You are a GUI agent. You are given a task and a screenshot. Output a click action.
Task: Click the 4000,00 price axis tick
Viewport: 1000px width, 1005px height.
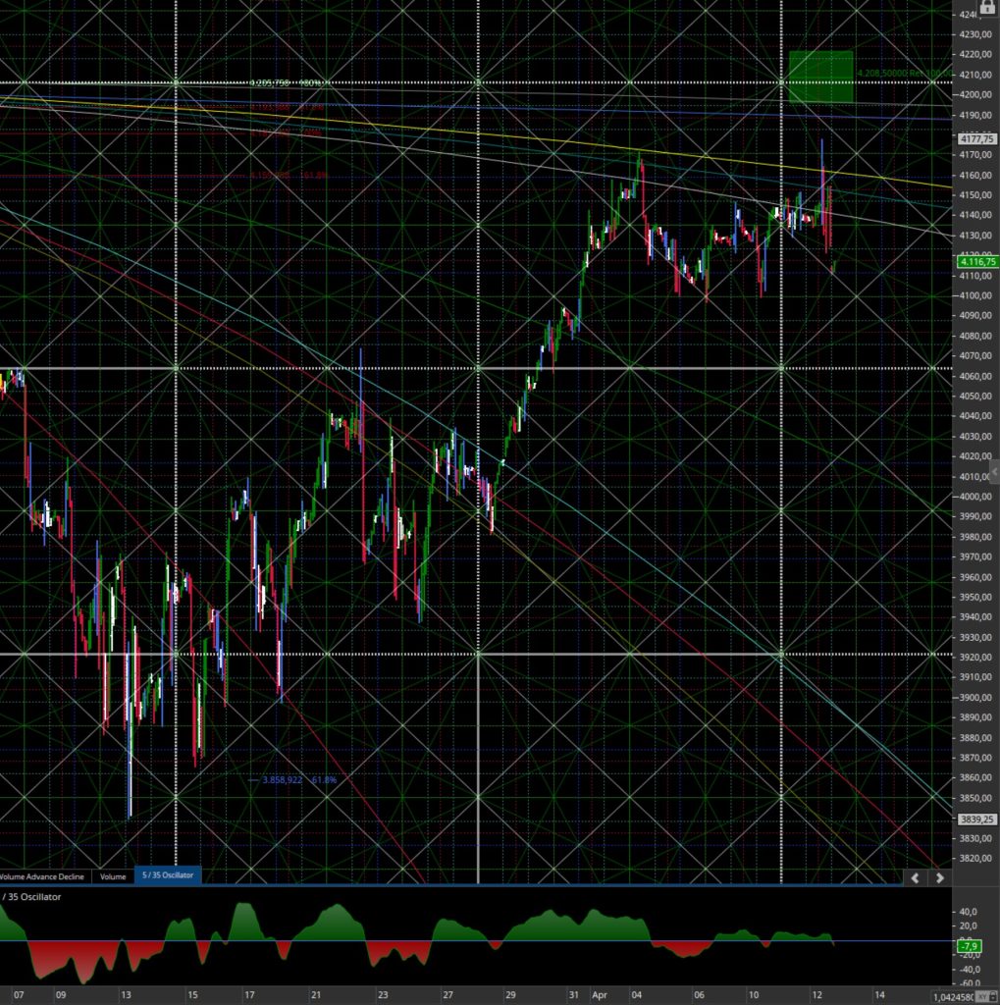[976, 496]
